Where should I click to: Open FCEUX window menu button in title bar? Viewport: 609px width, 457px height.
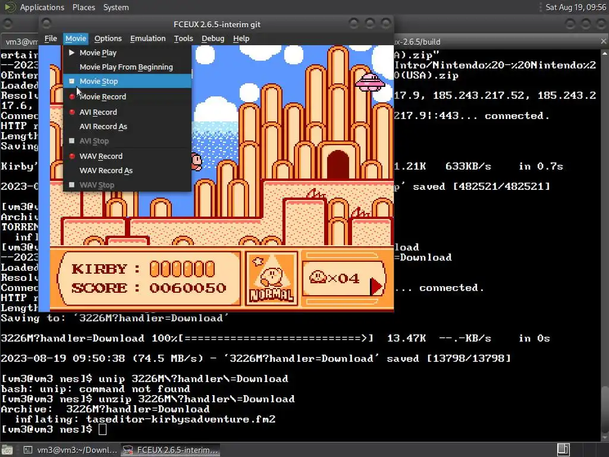[46, 24]
